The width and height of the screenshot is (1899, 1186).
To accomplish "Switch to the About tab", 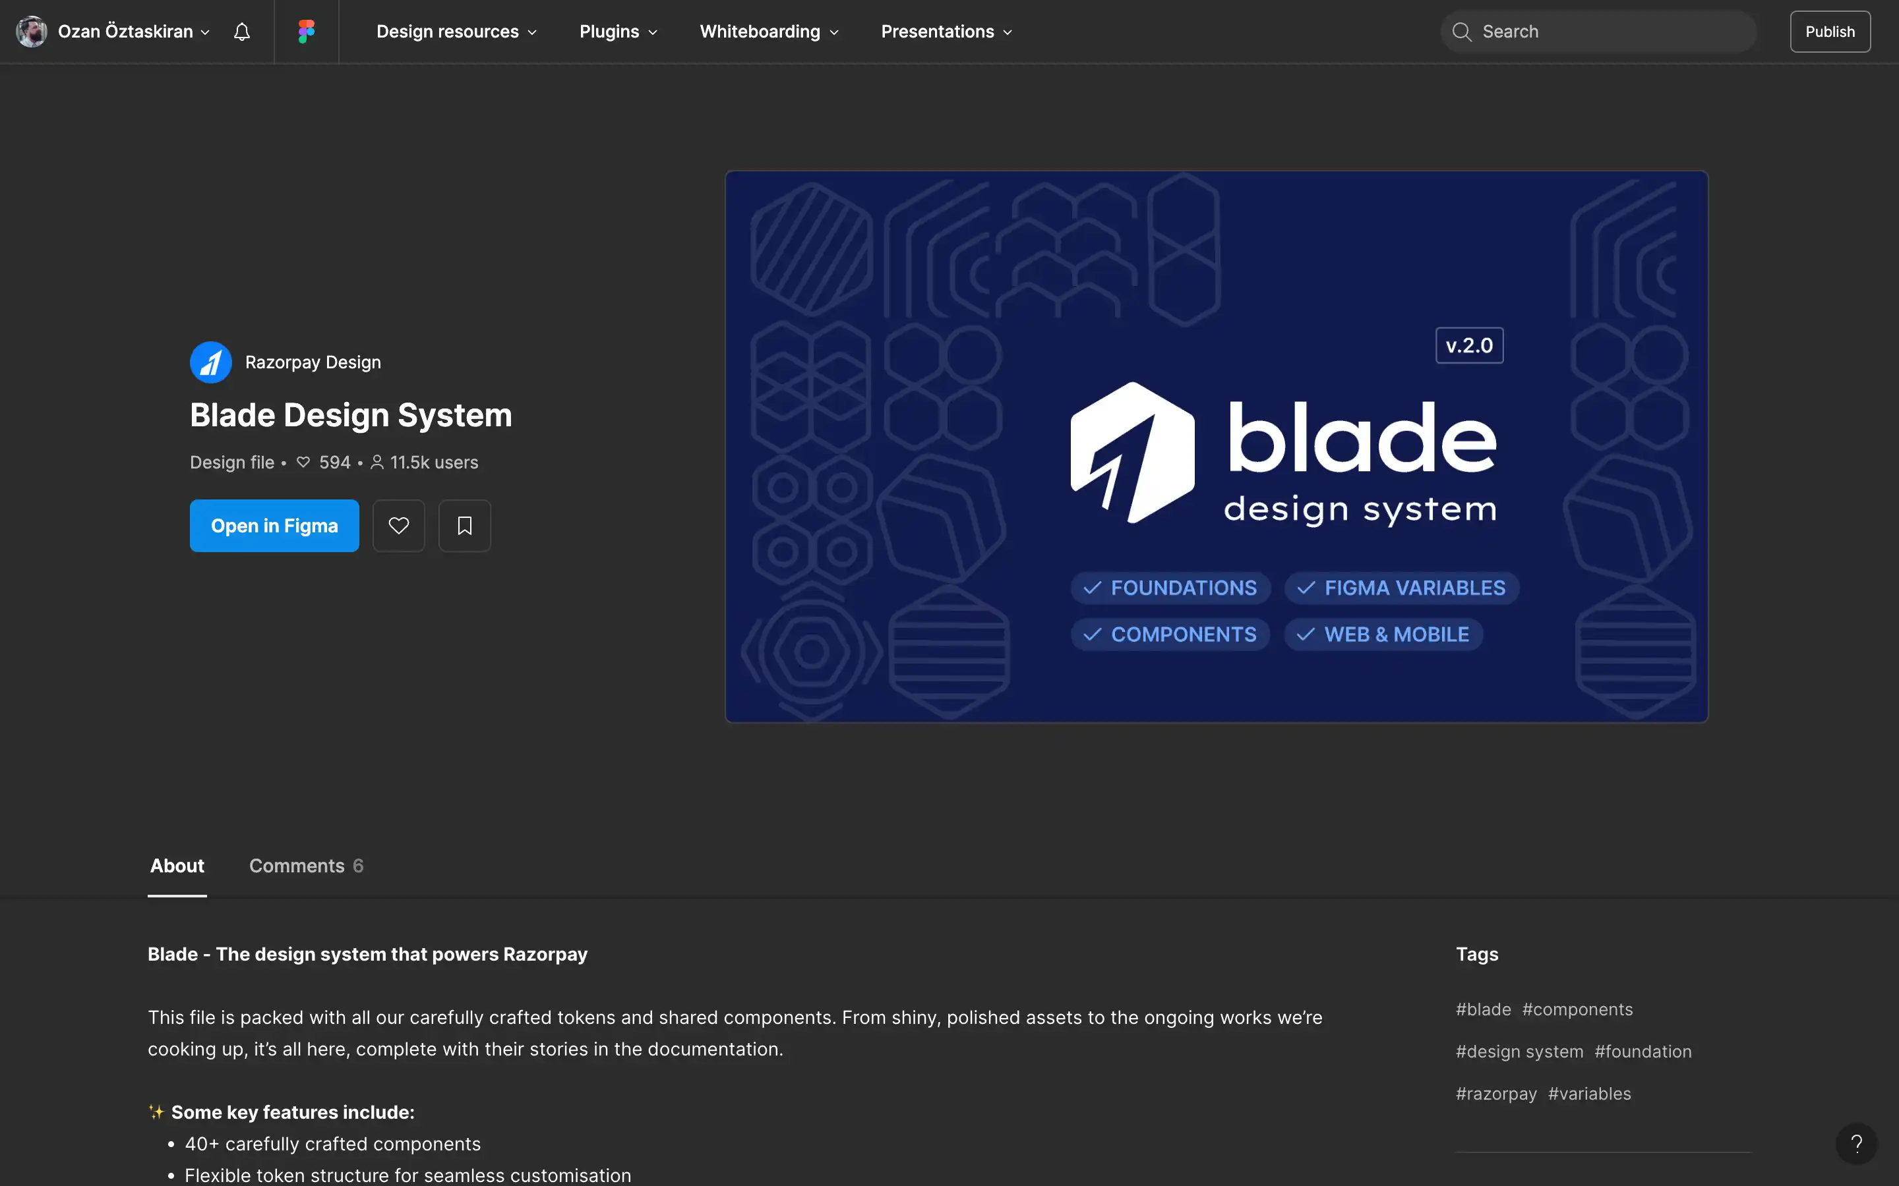I will 177,866.
